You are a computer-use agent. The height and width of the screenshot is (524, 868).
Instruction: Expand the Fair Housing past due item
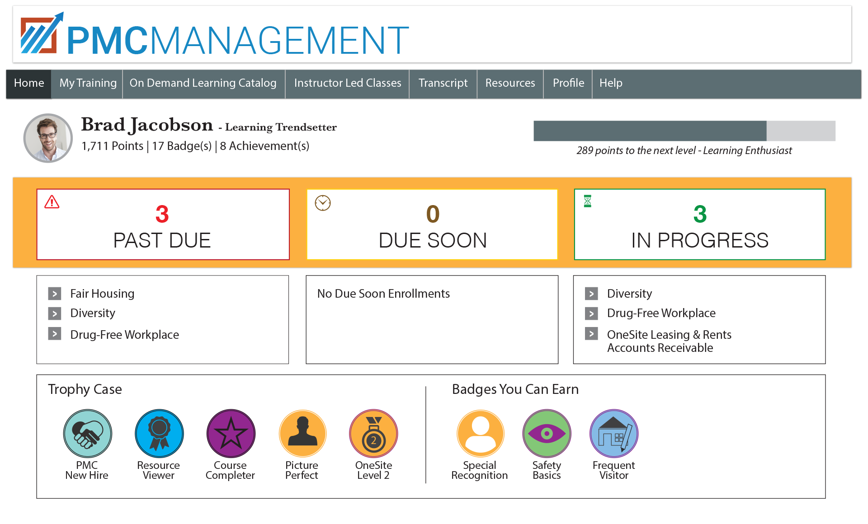click(x=55, y=294)
